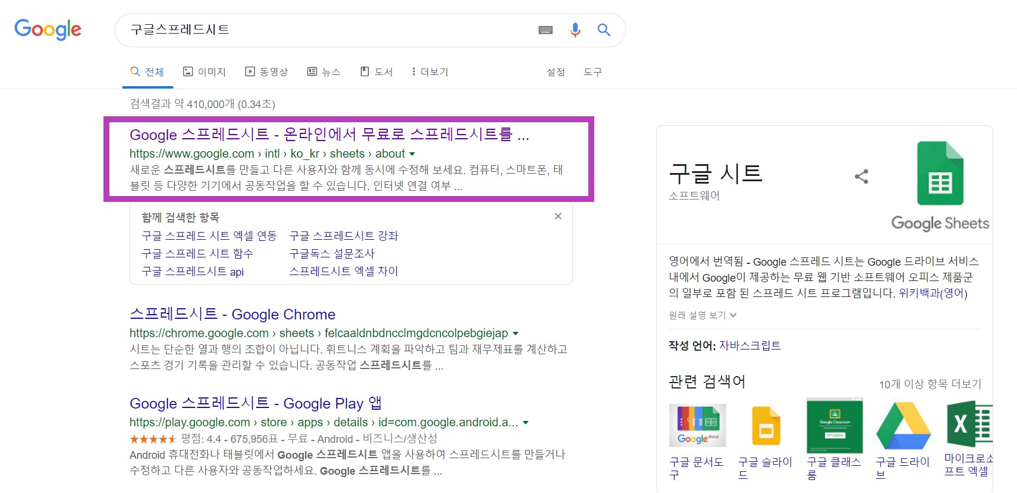The height and width of the screenshot is (493, 1017).
Task: Click the 자바스크립트 link
Action: coord(750,345)
